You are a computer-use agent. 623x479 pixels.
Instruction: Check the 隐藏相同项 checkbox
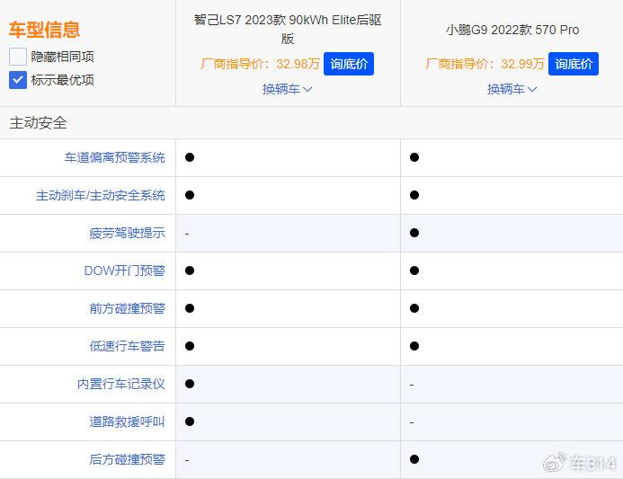coord(18,57)
